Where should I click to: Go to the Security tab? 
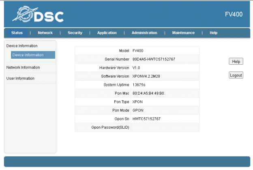pos(75,33)
